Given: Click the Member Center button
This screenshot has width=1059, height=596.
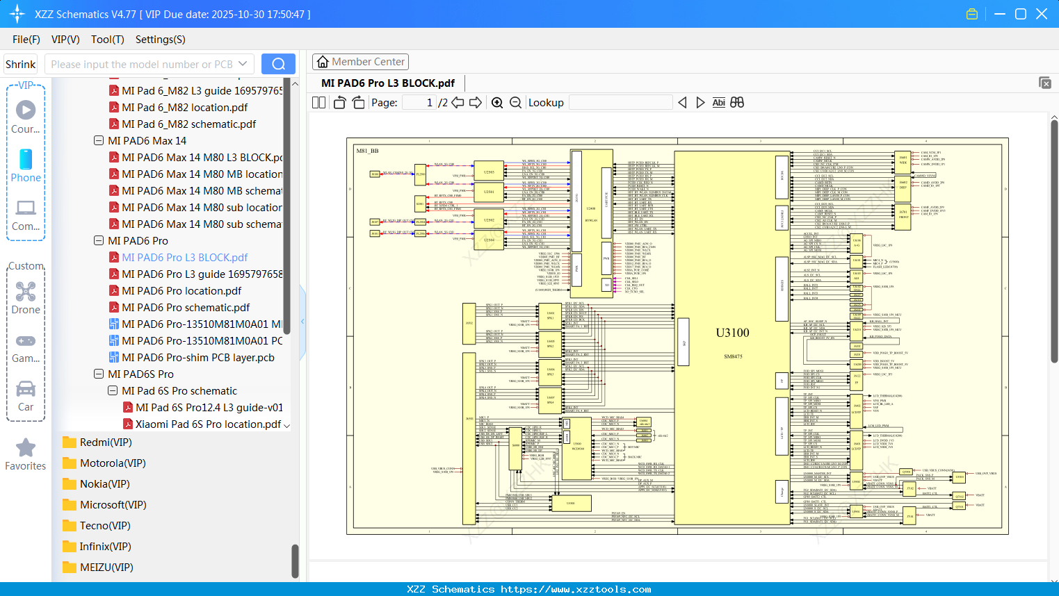Looking at the screenshot, I should coord(360,62).
